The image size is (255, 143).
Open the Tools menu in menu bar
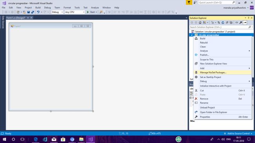pyautogui.click(x=77, y=7)
